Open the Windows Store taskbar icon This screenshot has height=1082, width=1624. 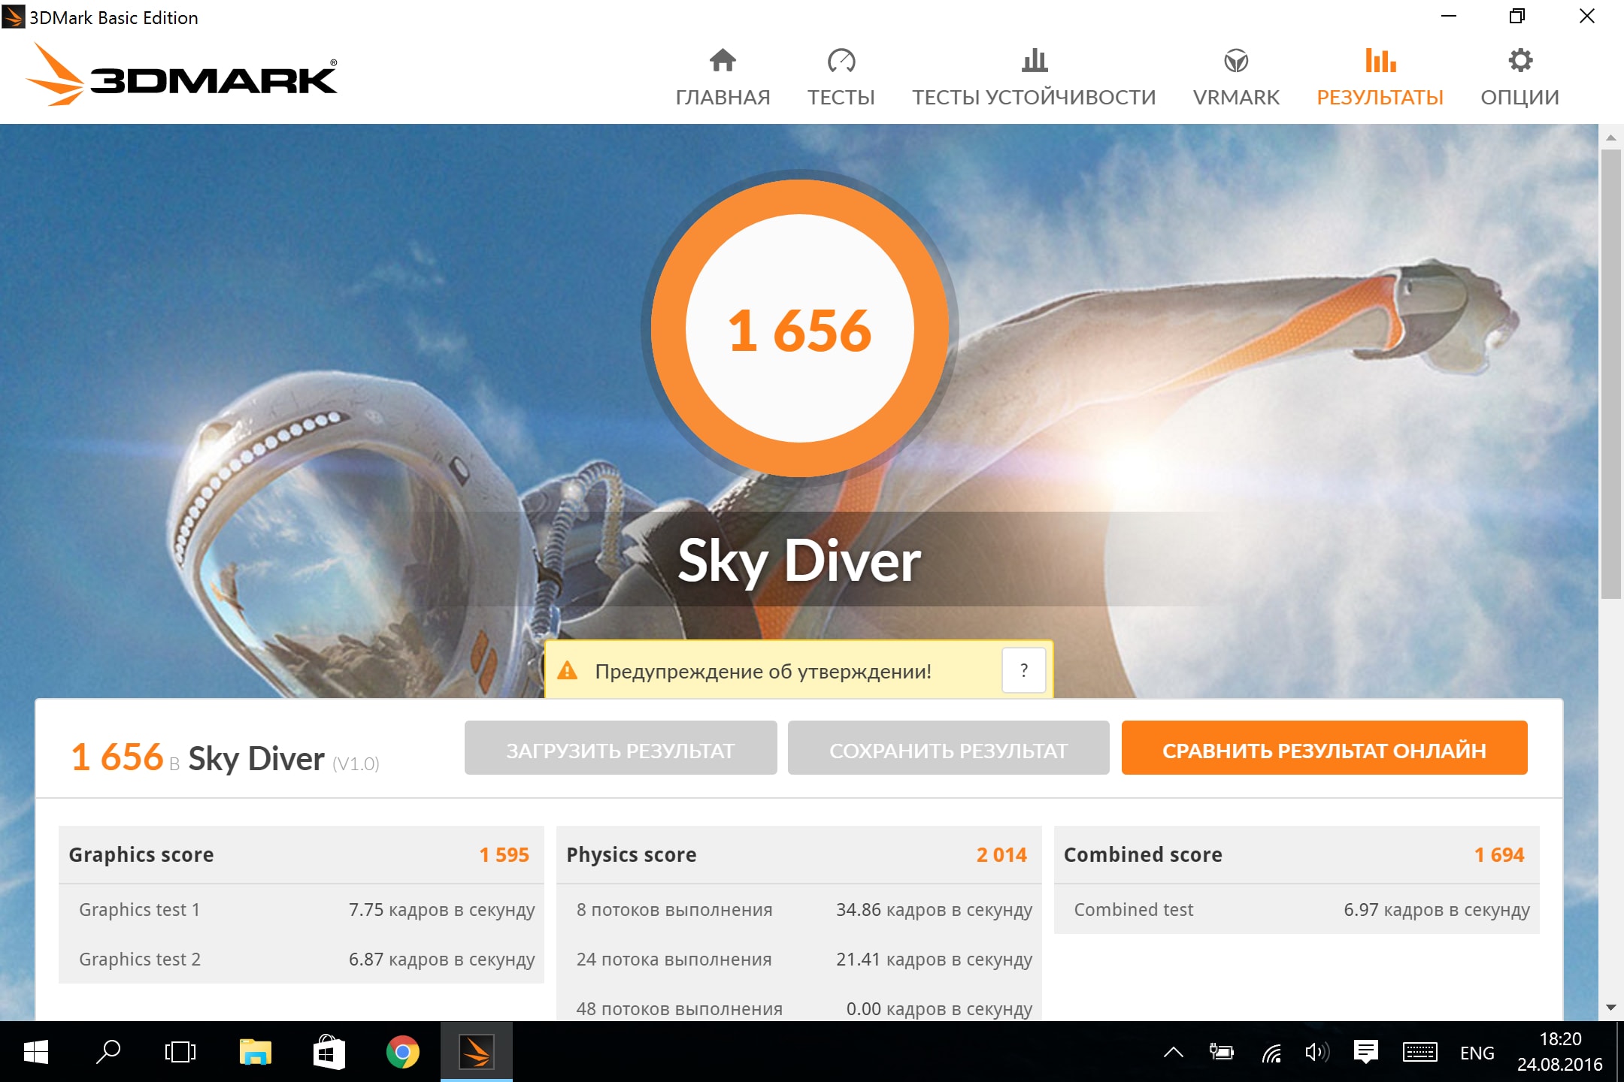point(329,1052)
